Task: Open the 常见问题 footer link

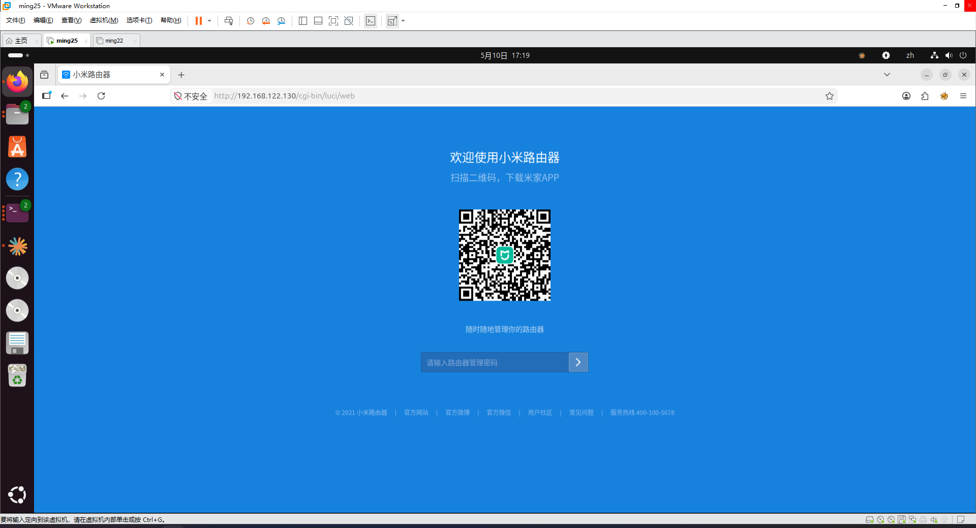Action: point(582,413)
